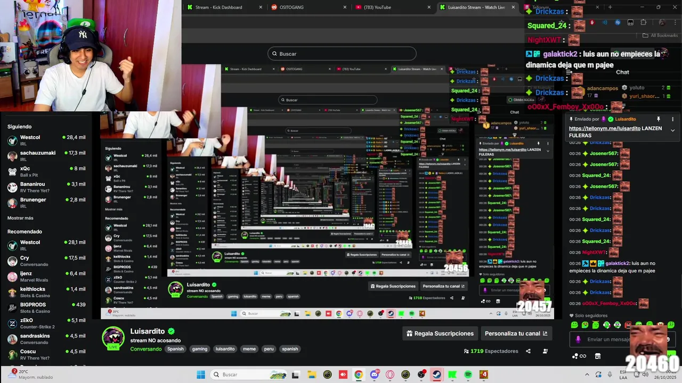The image size is (682, 383).
Task: Switch to the Stream - Kick Dashboard tab
Action: [224, 7]
